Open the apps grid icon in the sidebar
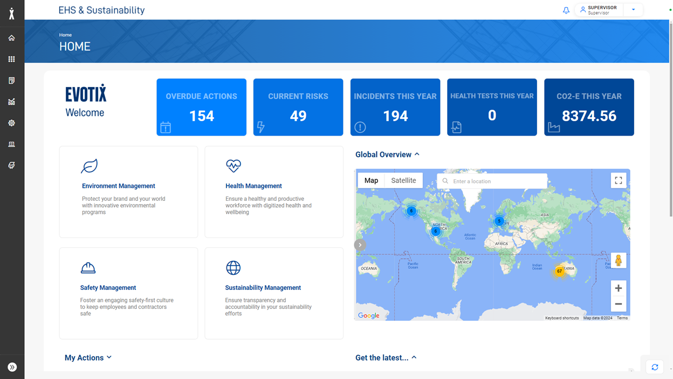The image size is (673, 379). (x=11, y=59)
